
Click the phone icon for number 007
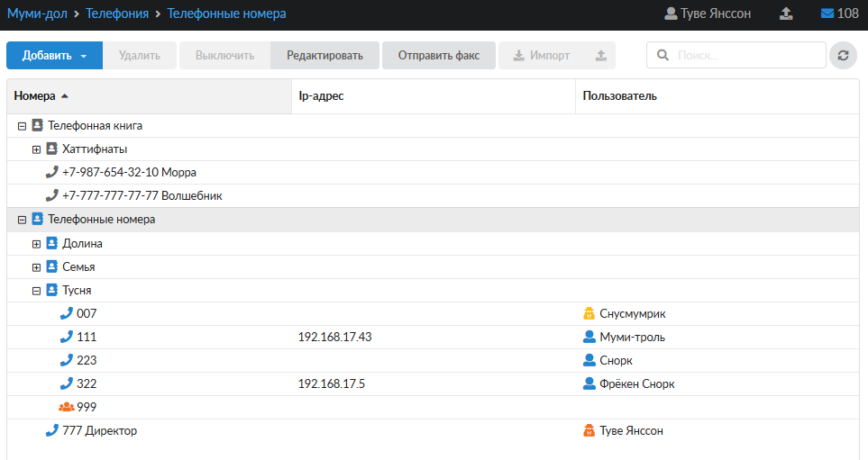click(66, 313)
